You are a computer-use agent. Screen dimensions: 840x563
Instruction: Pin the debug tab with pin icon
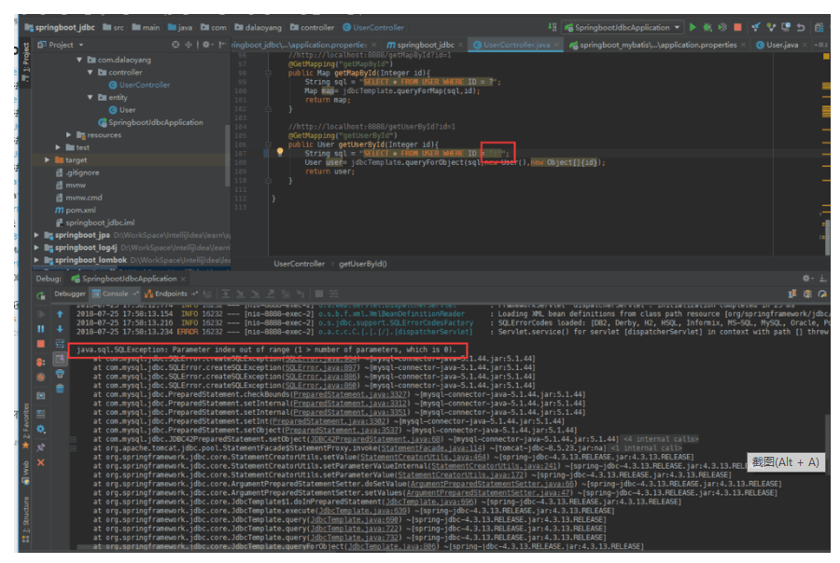[x=41, y=446]
